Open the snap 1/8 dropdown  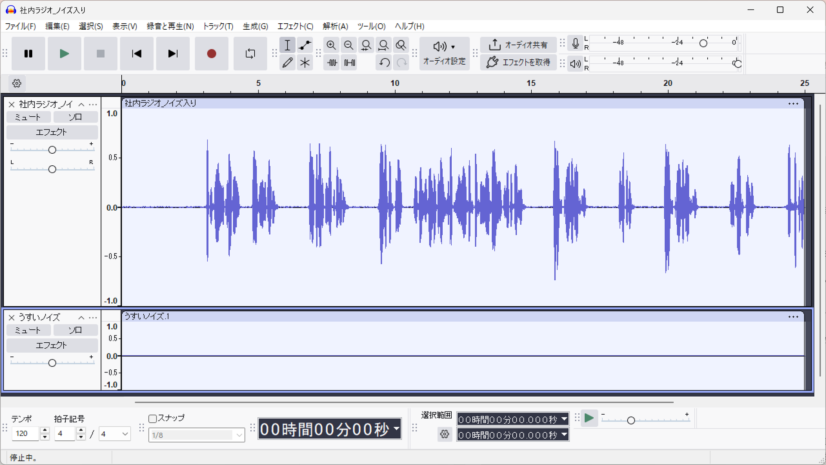click(197, 435)
